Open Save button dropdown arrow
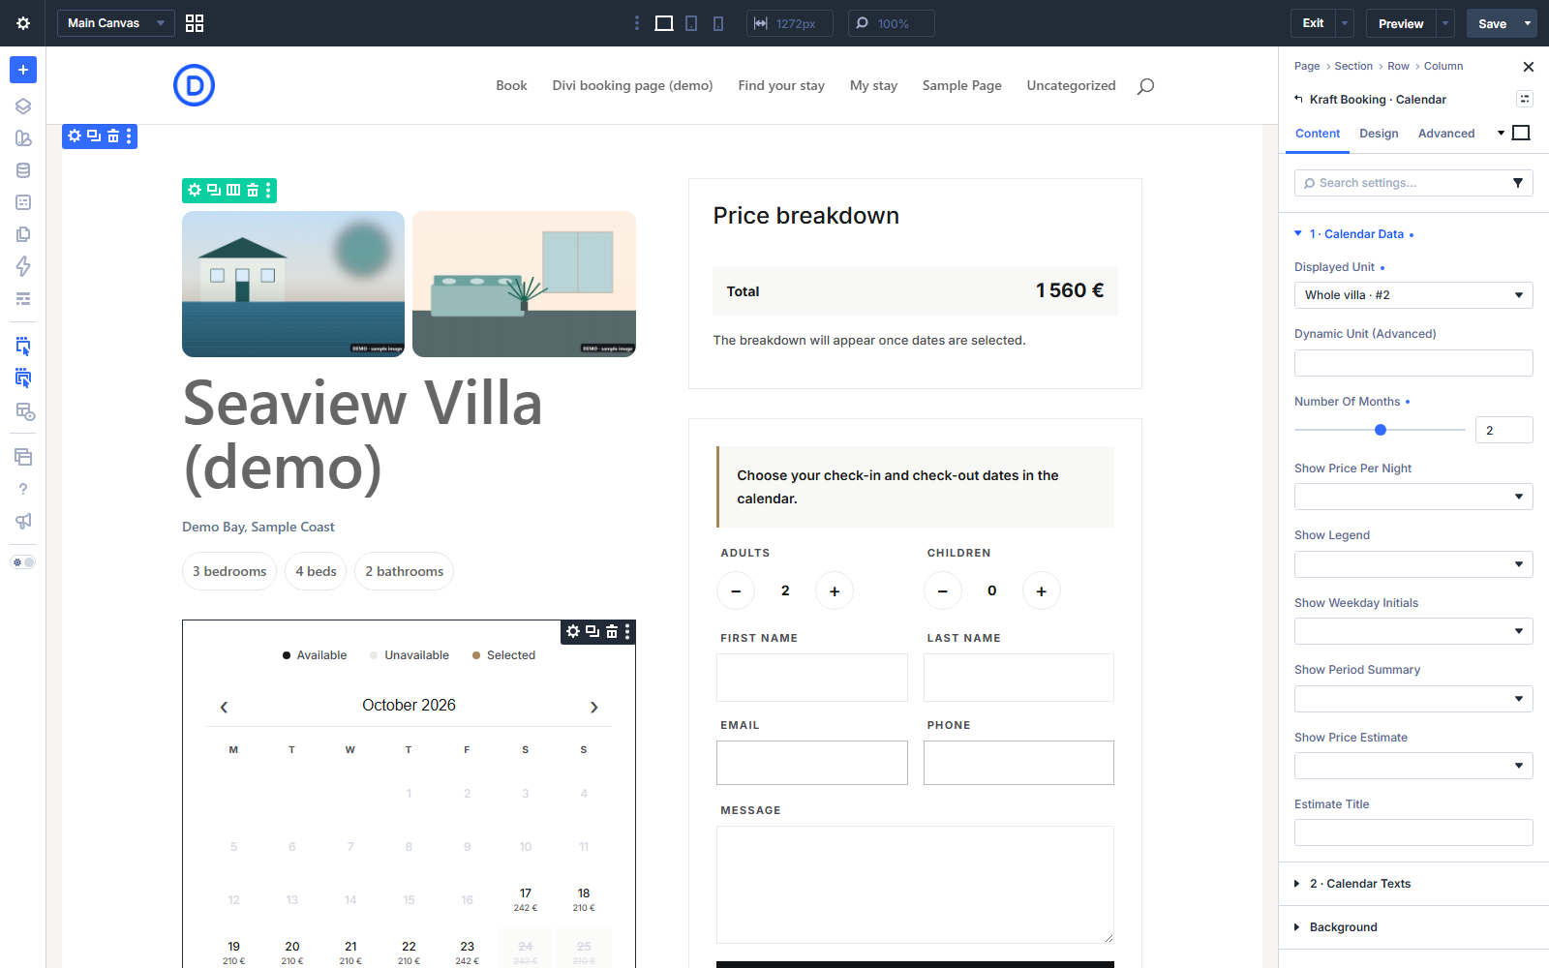 1528,23
